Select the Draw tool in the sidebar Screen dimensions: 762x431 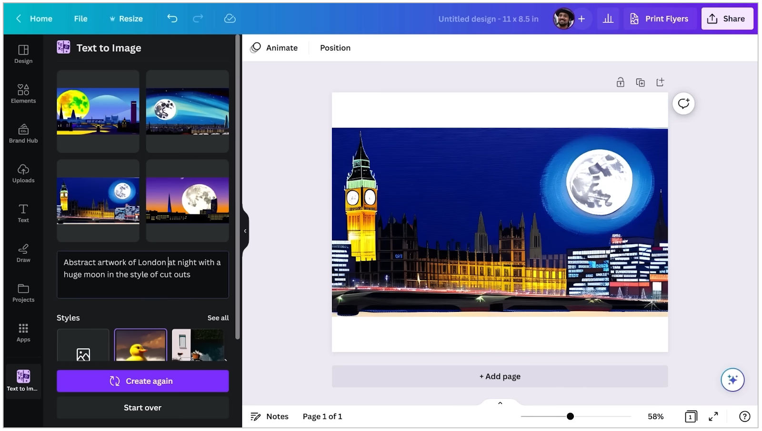tap(23, 253)
